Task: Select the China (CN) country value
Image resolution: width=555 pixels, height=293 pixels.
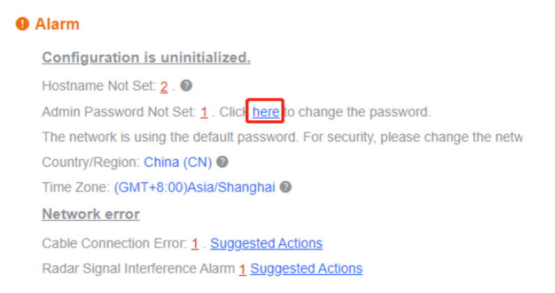Action: point(178,162)
